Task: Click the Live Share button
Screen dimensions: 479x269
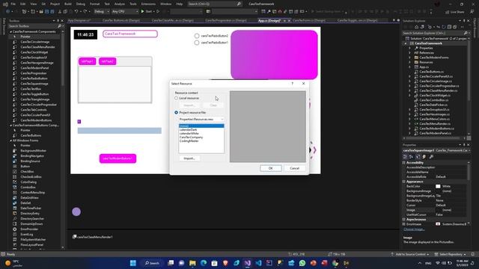Action: (x=455, y=12)
